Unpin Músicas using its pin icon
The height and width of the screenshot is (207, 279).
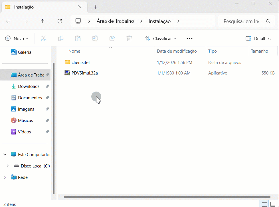coord(47,121)
